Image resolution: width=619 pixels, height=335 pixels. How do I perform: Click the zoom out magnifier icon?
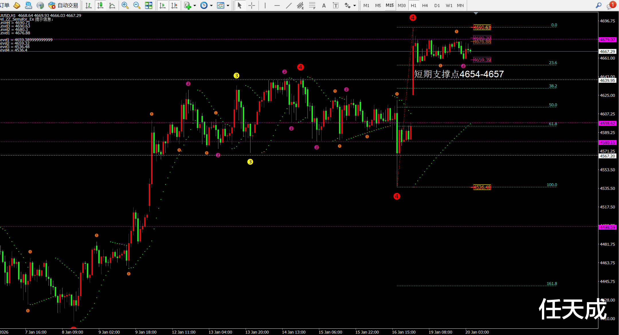click(x=137, y=5)
